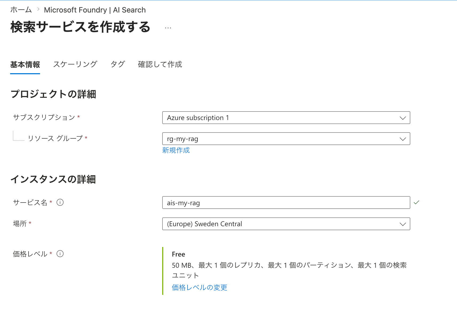The height and width of the screenshot is (322, 457).
Task: Click the 価格レベル field label
Action: (30, 254)
